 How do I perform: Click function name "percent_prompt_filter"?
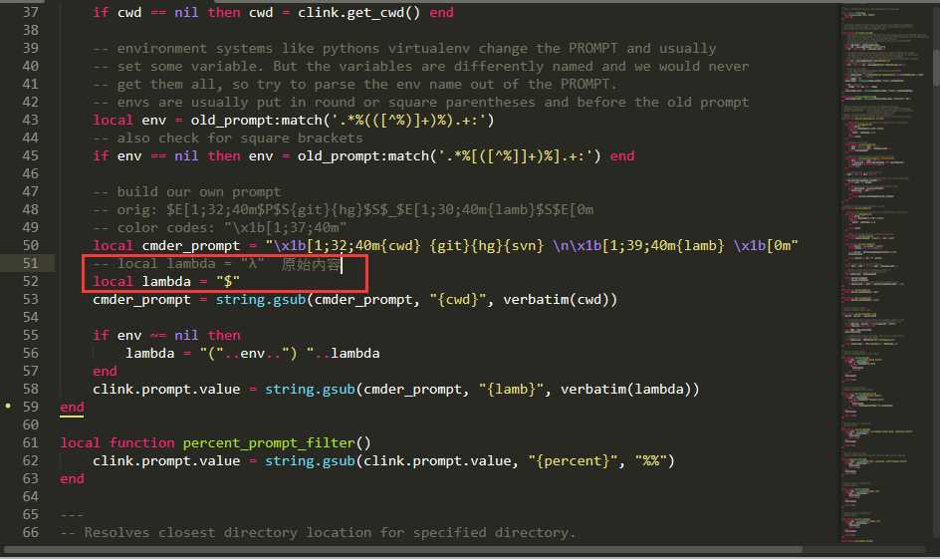(269, 442)
